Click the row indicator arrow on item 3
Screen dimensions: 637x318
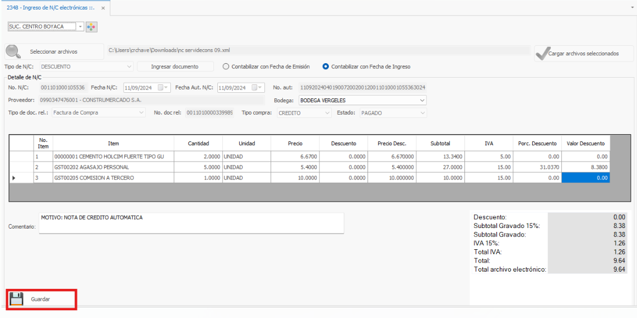[14, 178]
